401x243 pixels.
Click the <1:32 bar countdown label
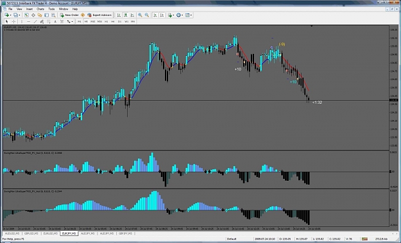point(317,102)
